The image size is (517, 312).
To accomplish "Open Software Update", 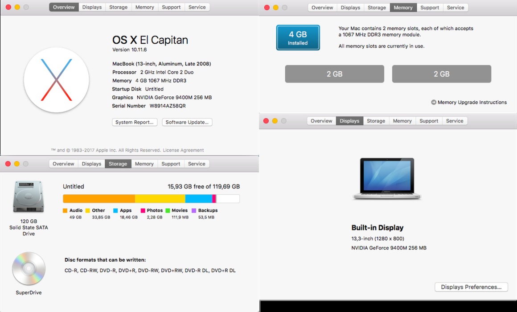I will 187,122.
